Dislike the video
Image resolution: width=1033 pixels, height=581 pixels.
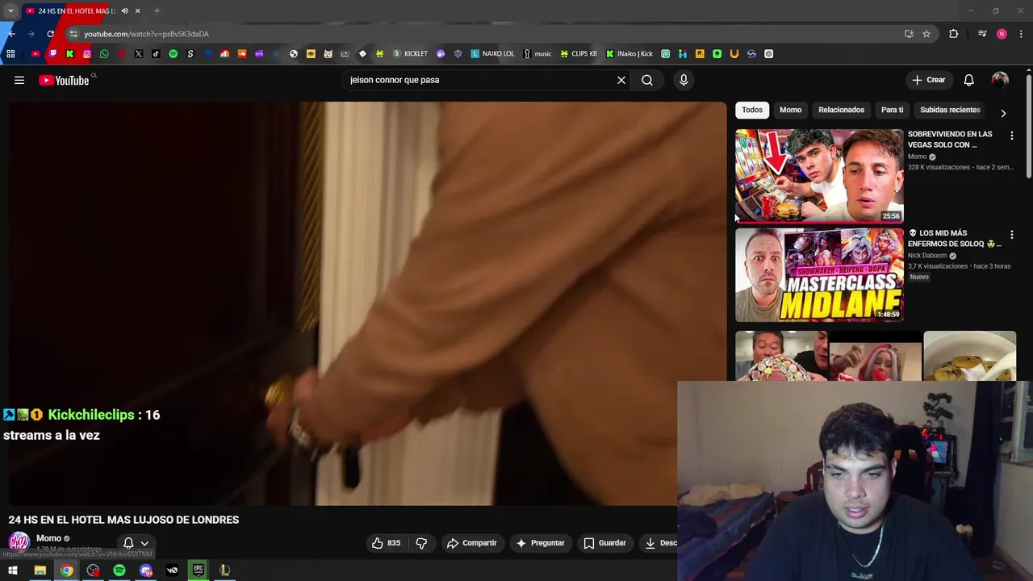421,543
